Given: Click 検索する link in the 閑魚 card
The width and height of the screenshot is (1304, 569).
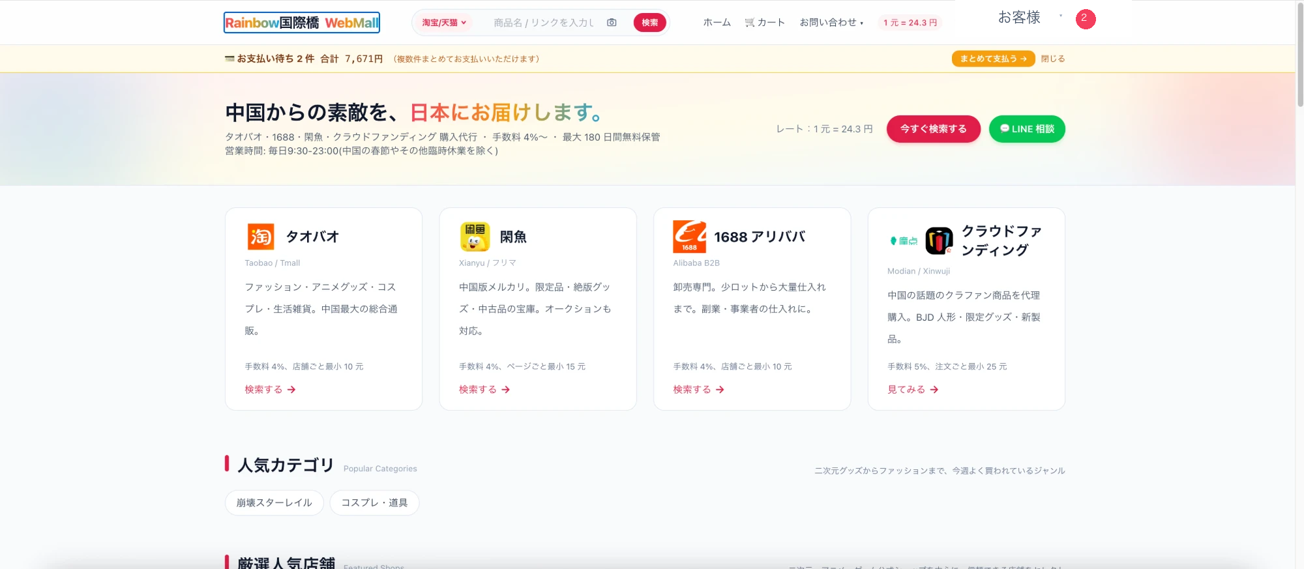Looking at the screenshot, I should (x=484, y=389).
